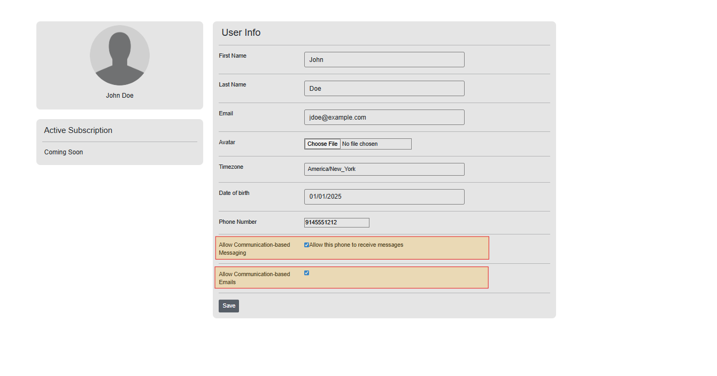Select the Email field with jdoe@example.com

click(x=384, y=117)
